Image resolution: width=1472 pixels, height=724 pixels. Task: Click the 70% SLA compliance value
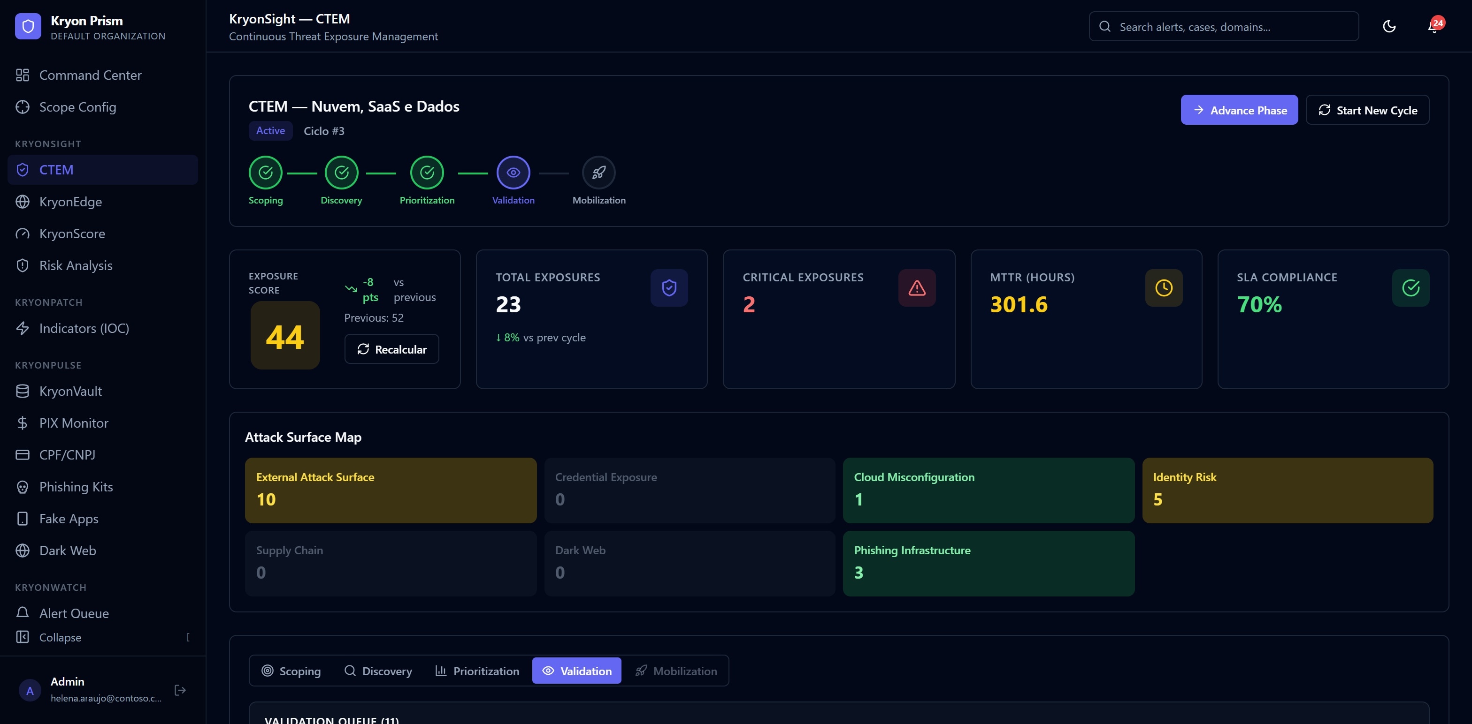1259,304
